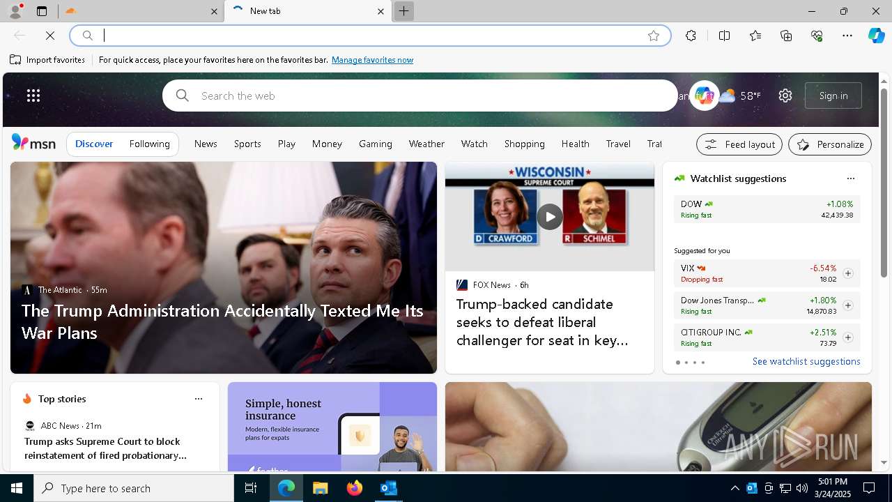
Task: Click the msn logo
Action: click(x=33, y=143)
